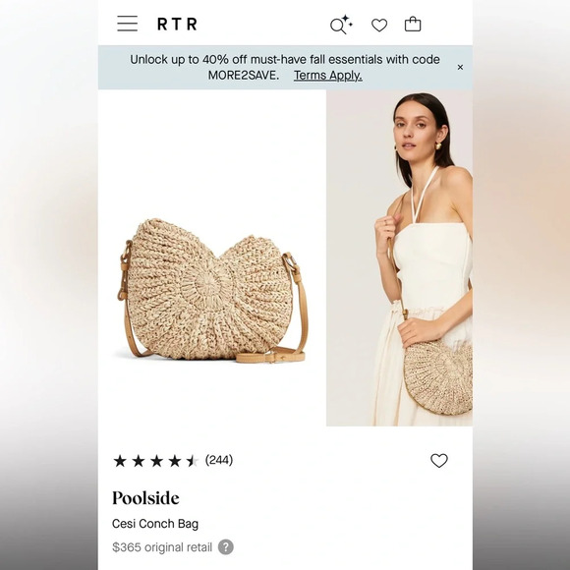Show the 244 customer reviews
Screen dimensions: 570x570
click(x=219, y=460)
